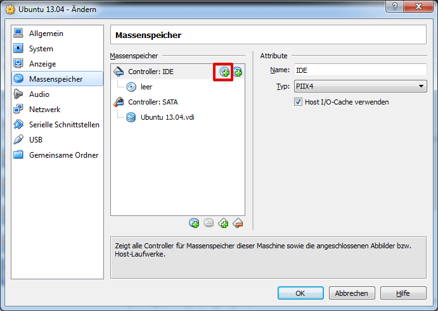
Task: Open the Anzeige settings page
Action: (x=57, y=64)
